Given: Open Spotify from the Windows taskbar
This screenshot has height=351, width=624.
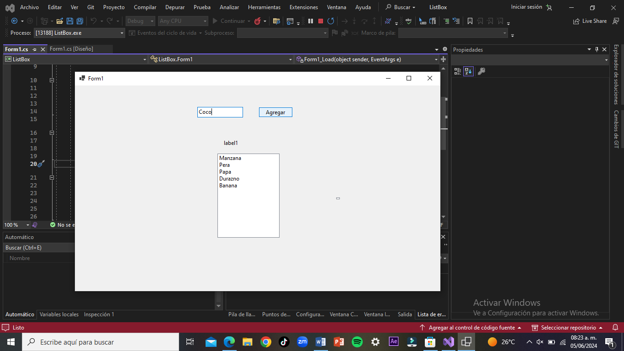Looking at the screenshot, I should 357,342.
